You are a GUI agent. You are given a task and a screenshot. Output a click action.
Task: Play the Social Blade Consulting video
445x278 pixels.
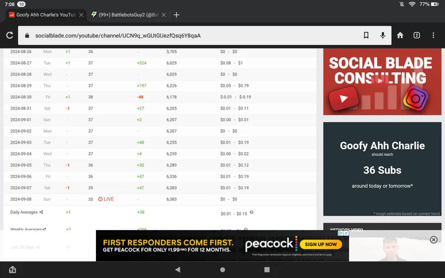coord(380,81)
